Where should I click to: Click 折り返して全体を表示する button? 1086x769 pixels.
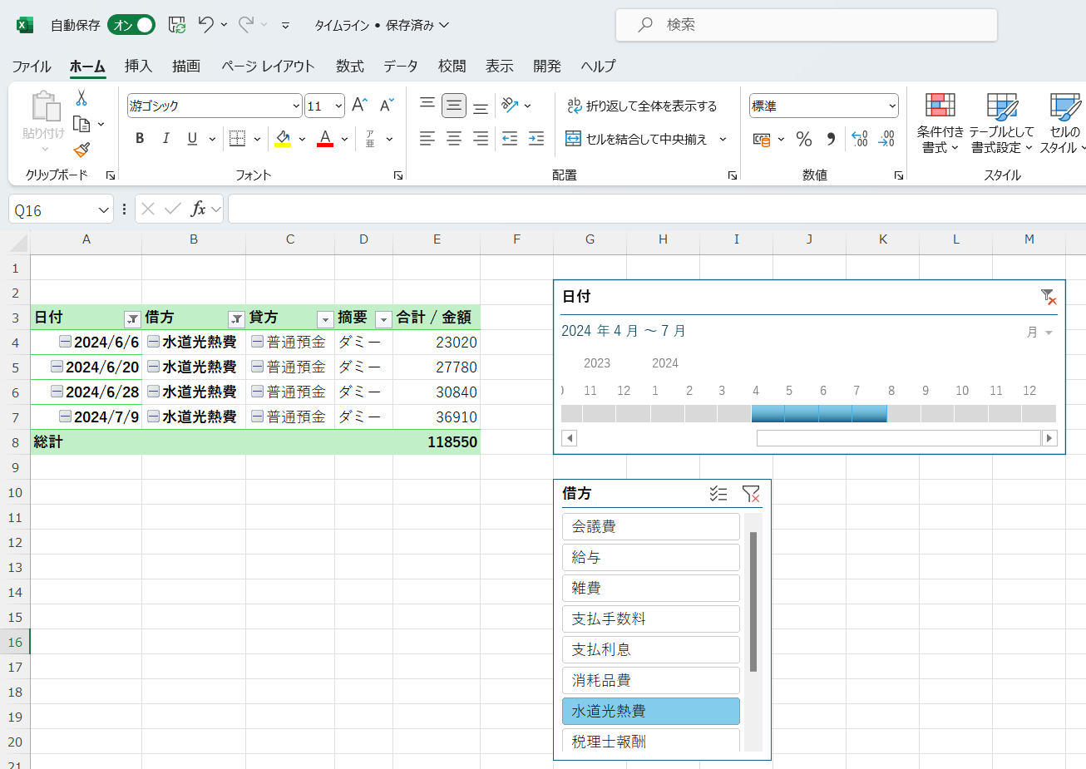pos(642,106)
